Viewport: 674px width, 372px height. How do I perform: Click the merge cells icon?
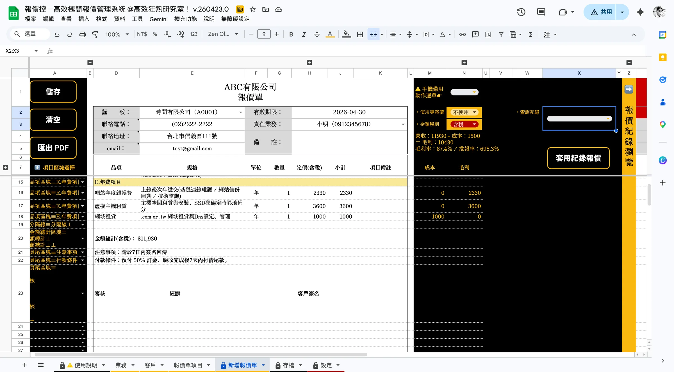pos(374,34)
